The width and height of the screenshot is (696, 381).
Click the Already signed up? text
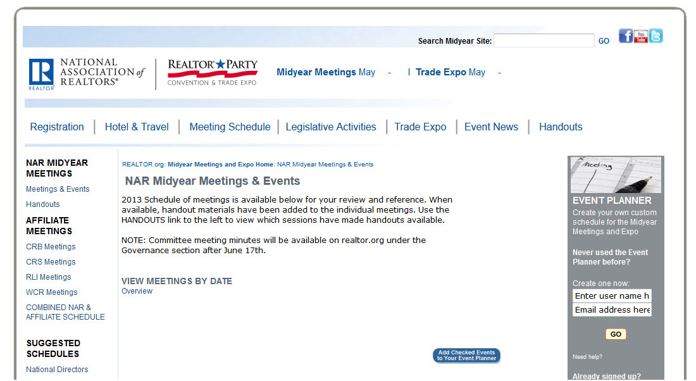[x=606, y=377]
